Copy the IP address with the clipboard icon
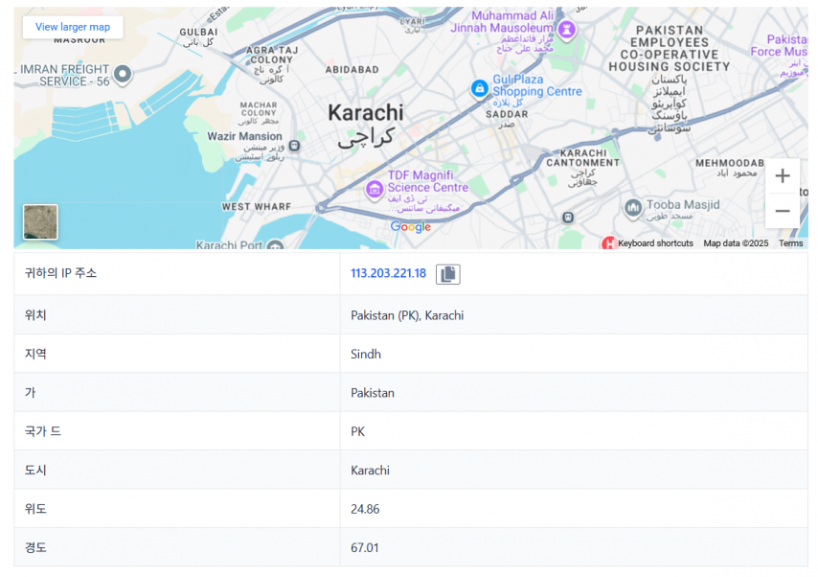This screenshot has width=818, height=577. click(x=447, y=274)
